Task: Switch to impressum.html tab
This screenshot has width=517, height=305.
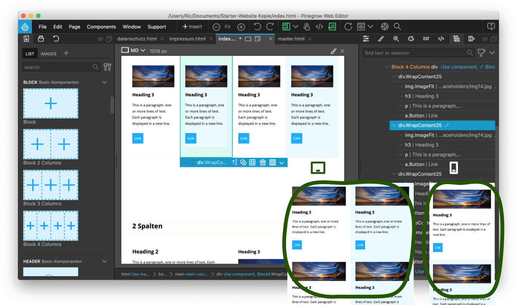Action: pyautogui.click(x=187, y=39)
